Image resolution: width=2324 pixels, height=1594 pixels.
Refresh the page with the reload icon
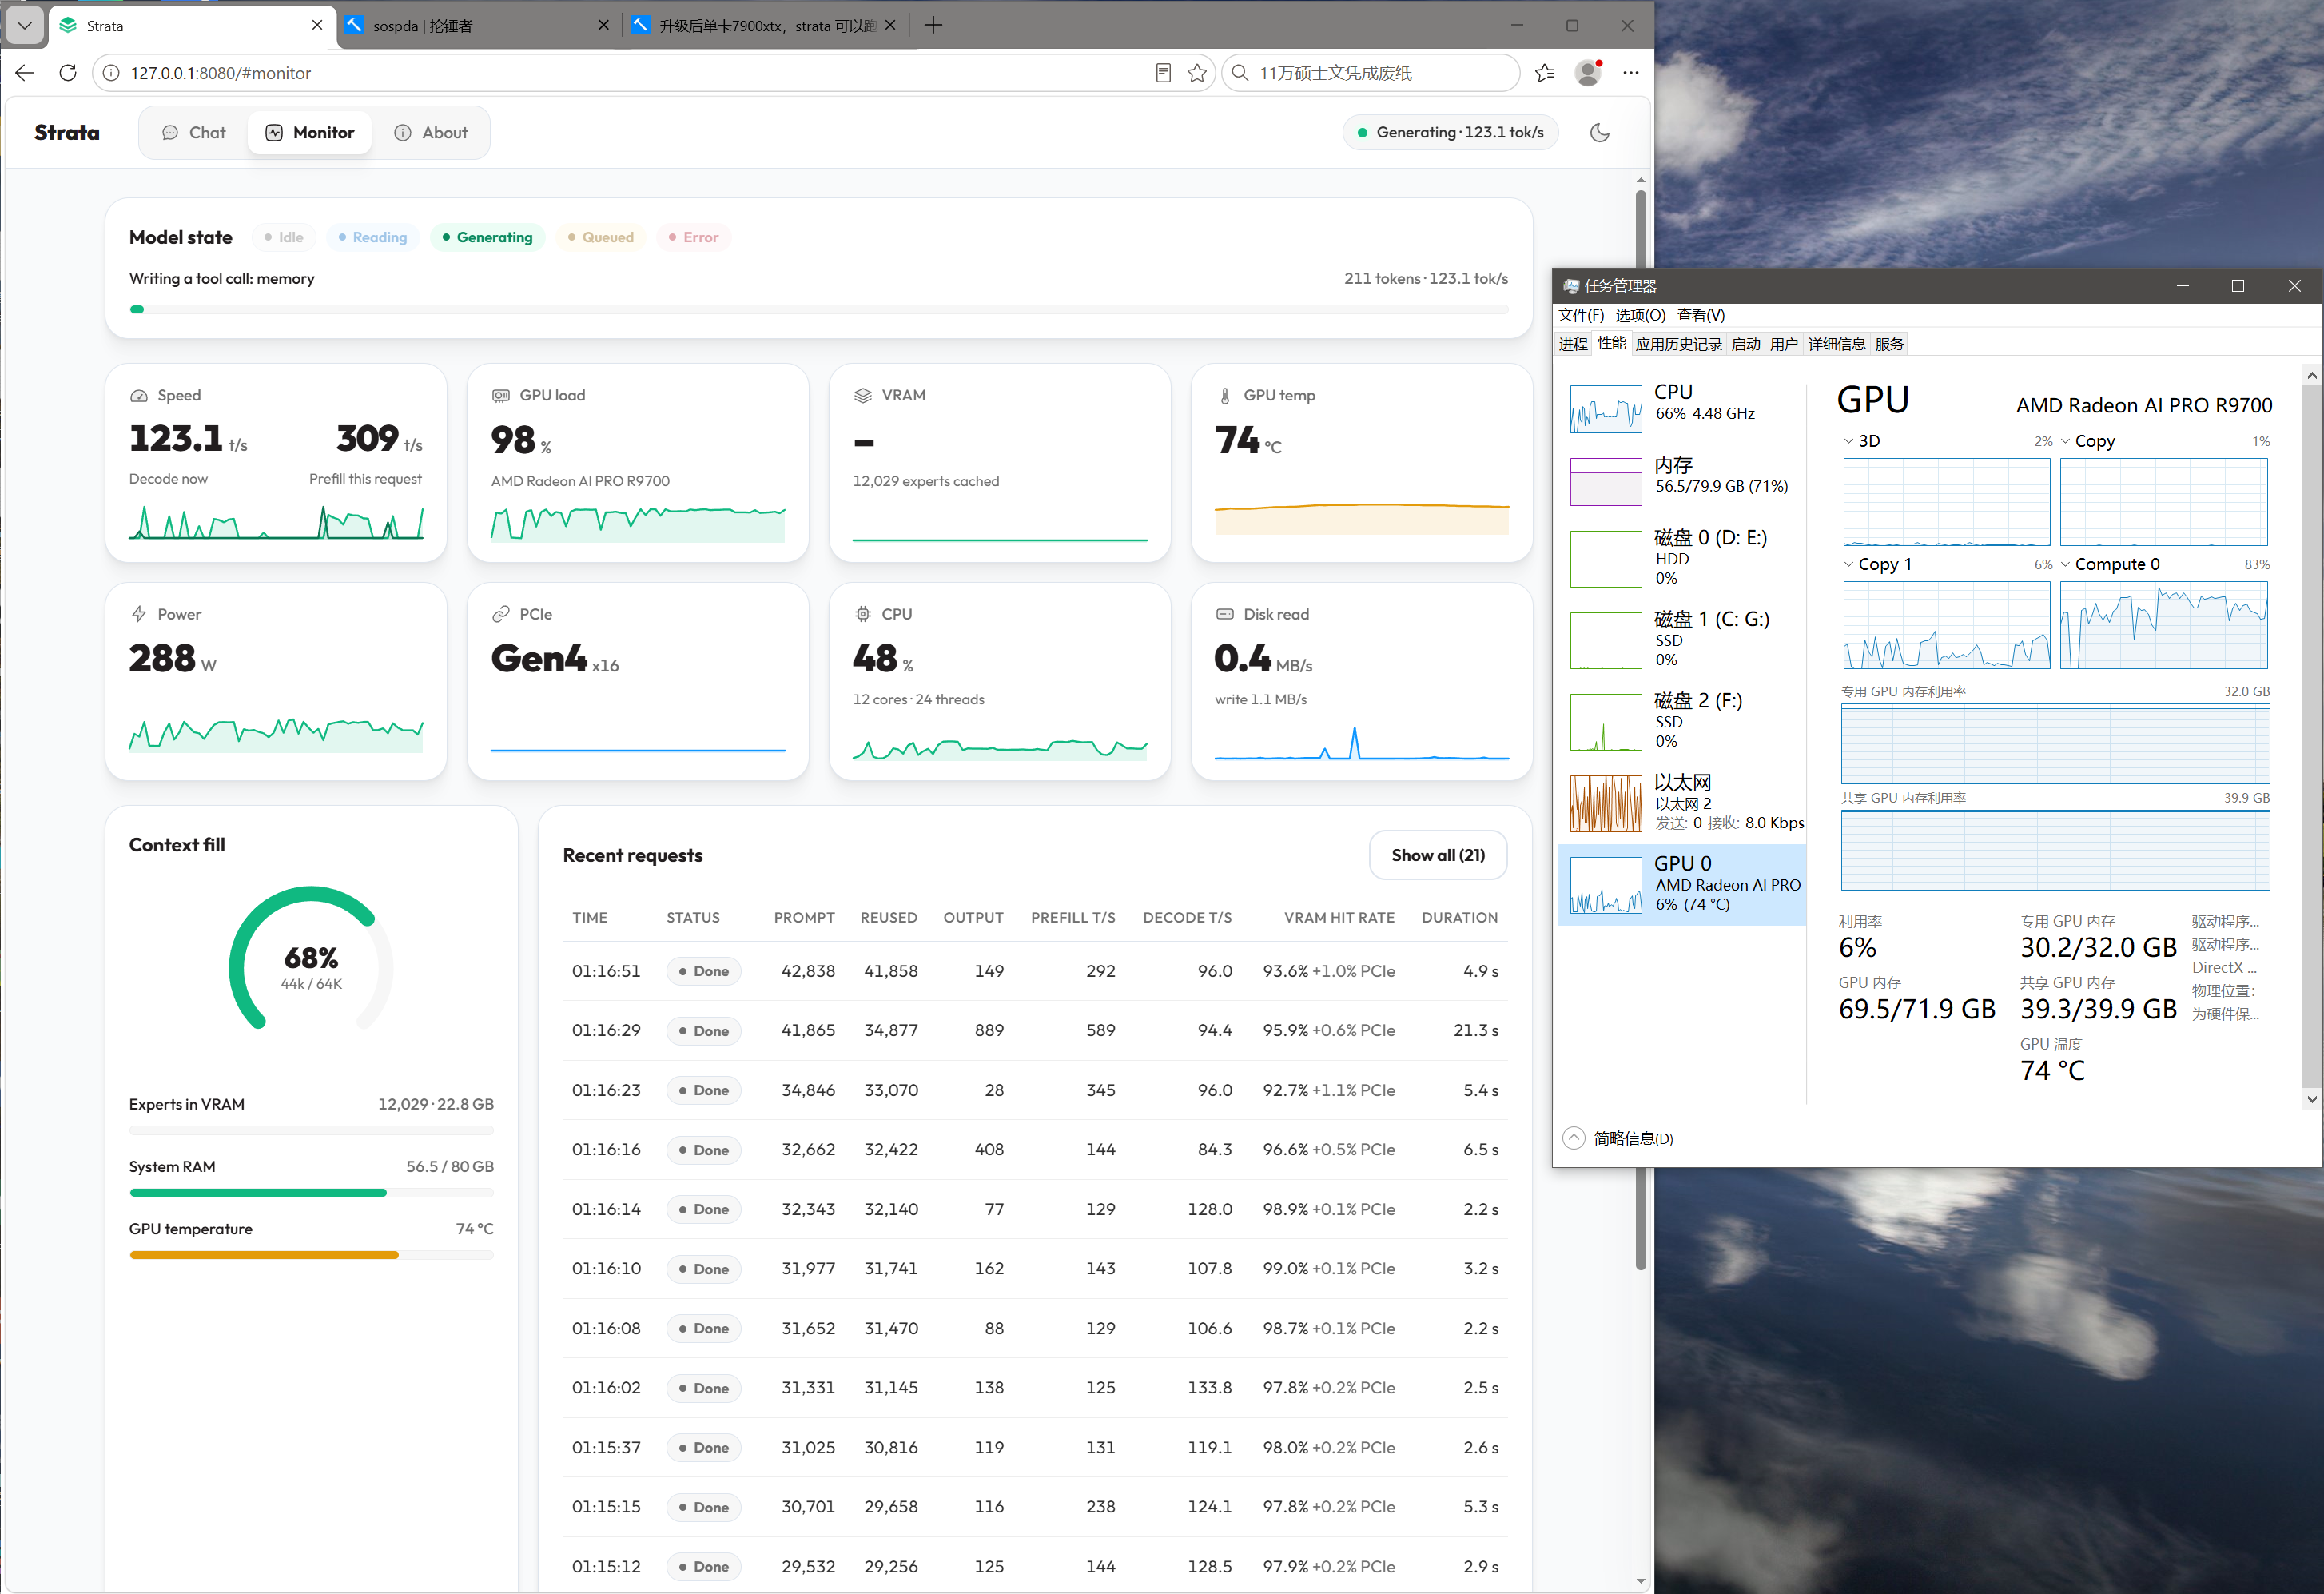coord(68,73)
